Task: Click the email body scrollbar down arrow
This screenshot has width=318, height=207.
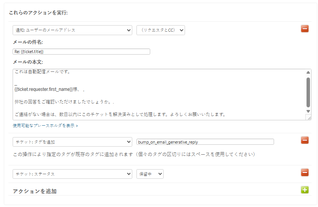Action: tap(308, 111)
